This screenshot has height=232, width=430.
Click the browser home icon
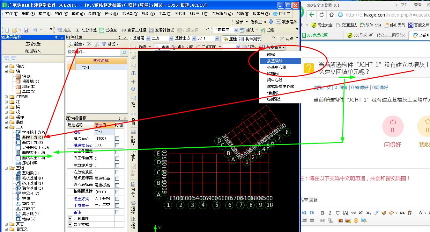point(331,15)
